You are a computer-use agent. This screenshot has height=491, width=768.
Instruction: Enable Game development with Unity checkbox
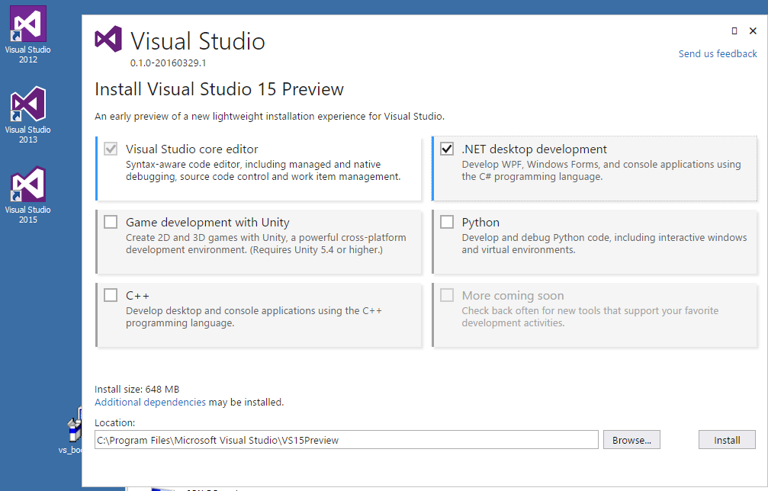pyautogui.click(x=111, y=223)
